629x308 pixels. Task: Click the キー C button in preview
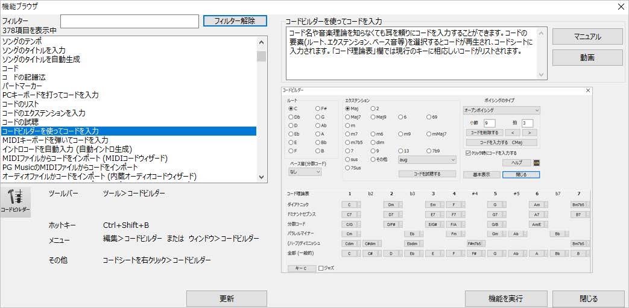[x=302, y=268]
